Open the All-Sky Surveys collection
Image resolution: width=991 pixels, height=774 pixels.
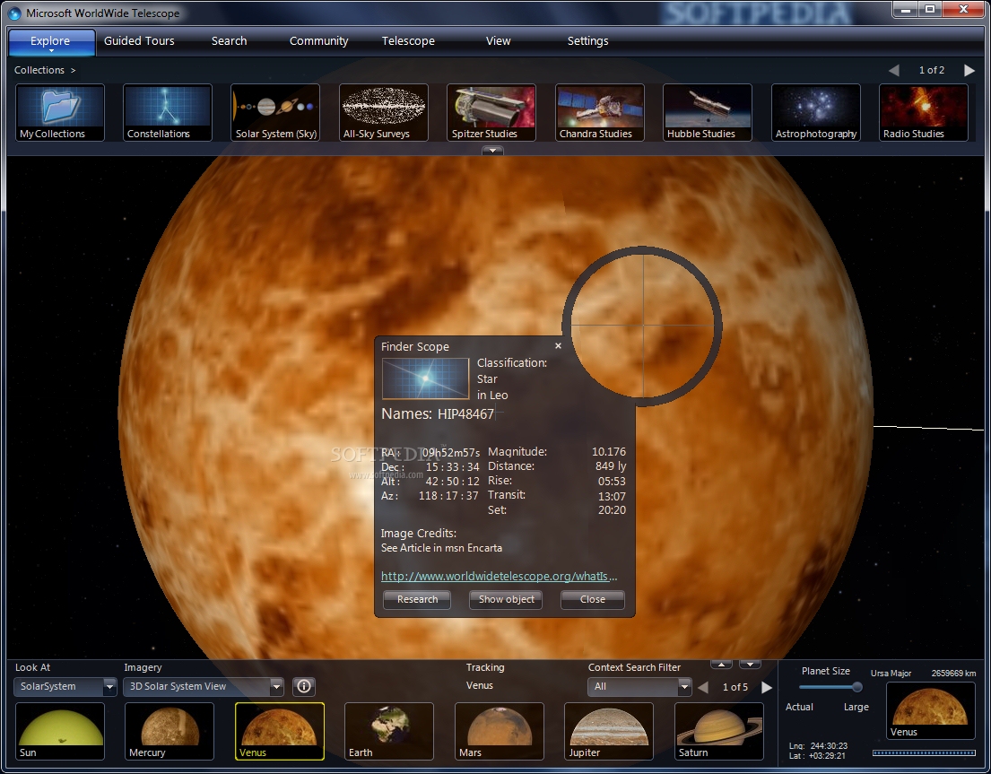(x=384, y=112)
